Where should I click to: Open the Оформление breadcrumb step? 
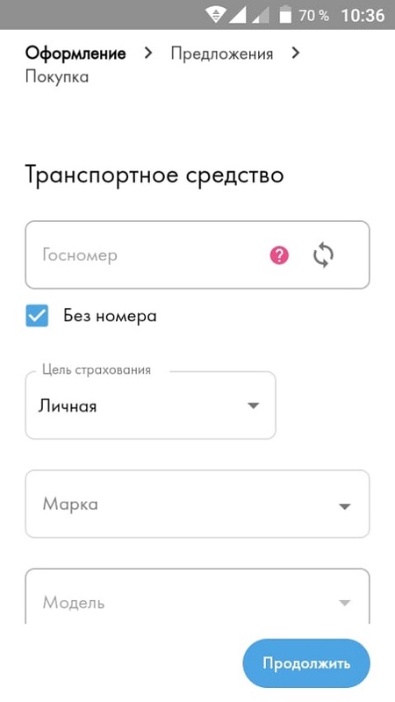(x=75, y=54)
